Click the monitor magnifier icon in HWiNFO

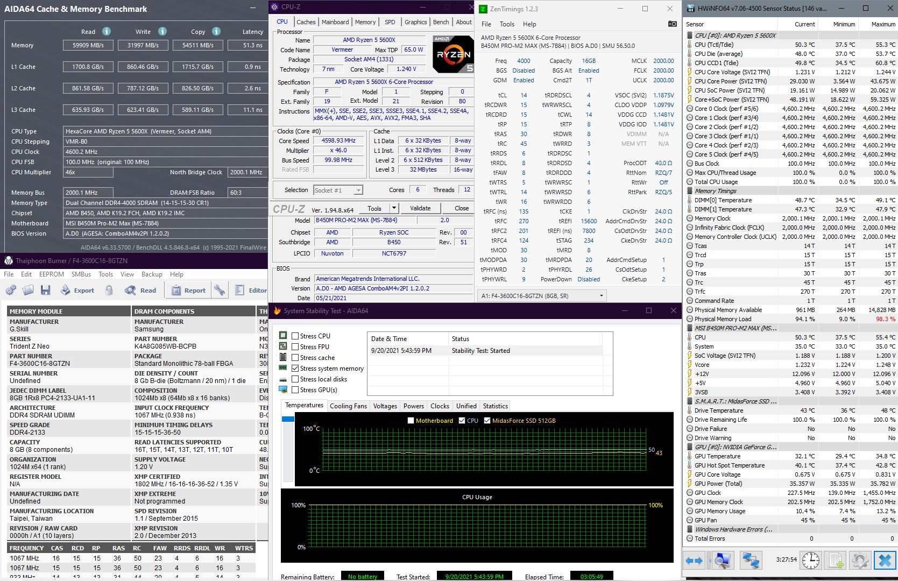(722, 560)
